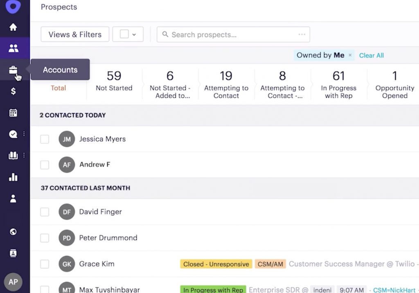Image resolution: width=419 pixels, height=293 pixels.
Task: Click the Search prospects input field
Action: click(x=225, y=34)
